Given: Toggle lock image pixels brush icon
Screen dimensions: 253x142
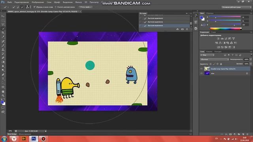Looking at the screenshot, I should coord(214,64).
